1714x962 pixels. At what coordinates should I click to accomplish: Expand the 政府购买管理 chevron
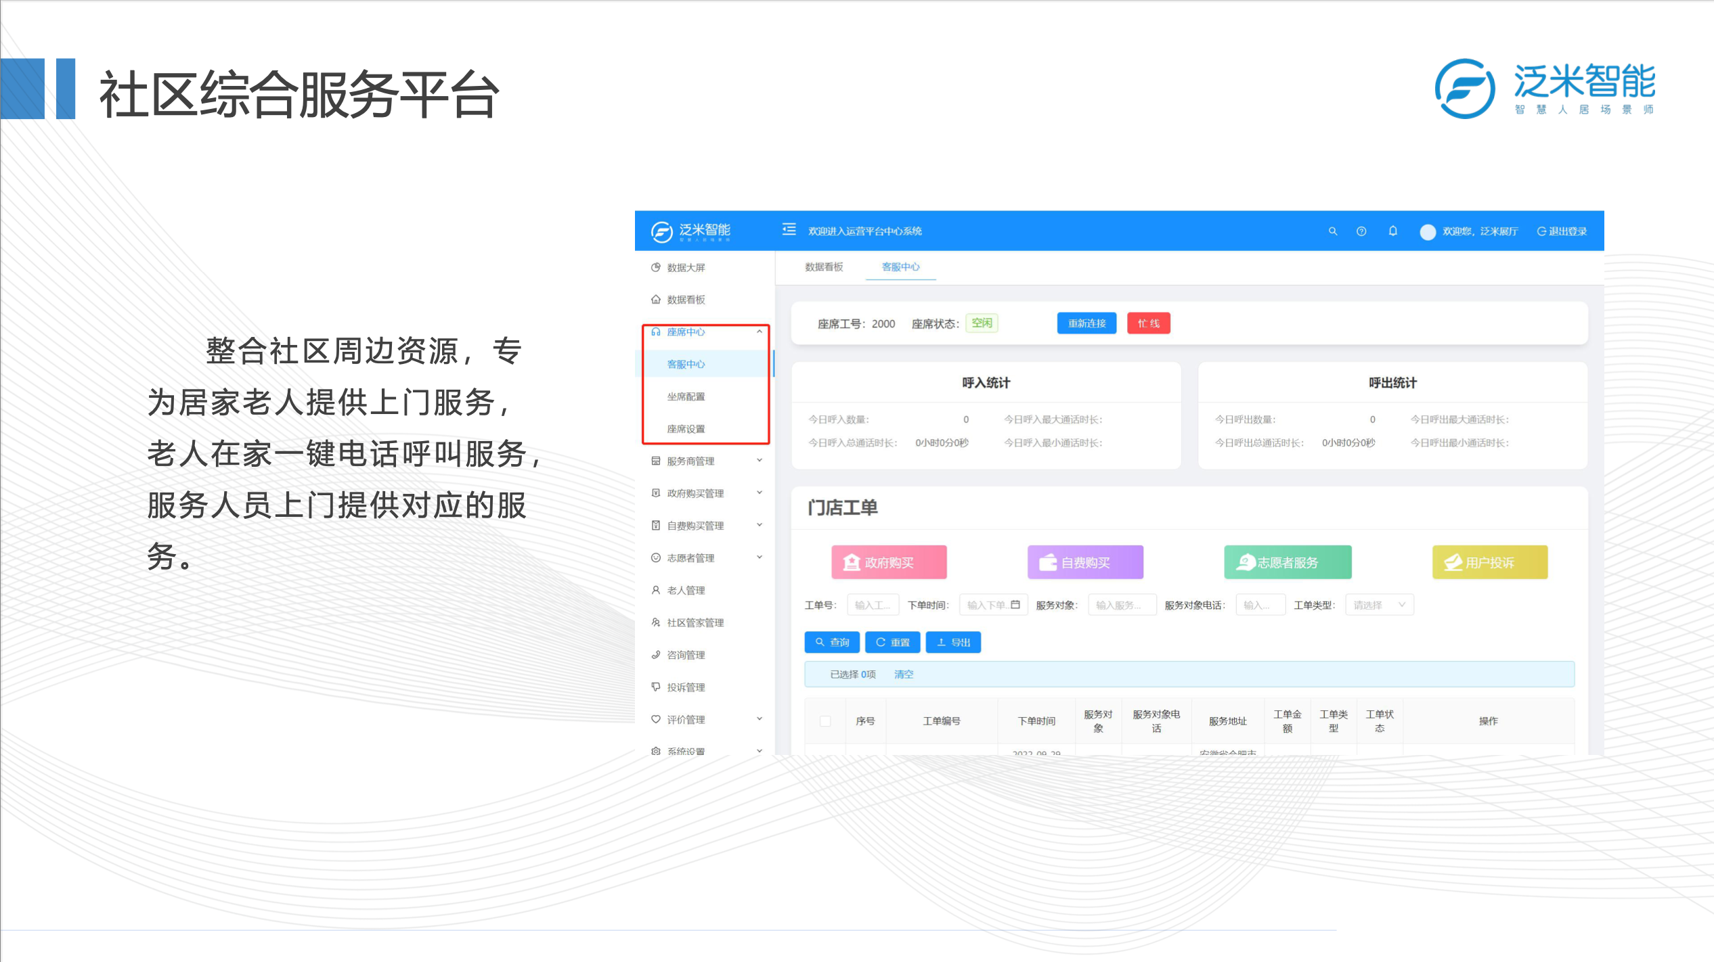point(760,493)
